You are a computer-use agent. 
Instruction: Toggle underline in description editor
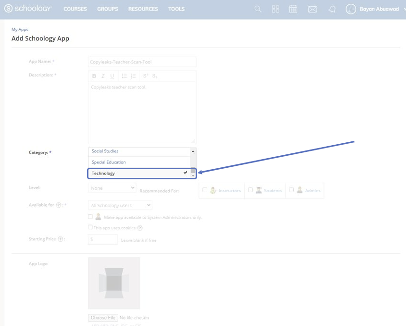112,76
